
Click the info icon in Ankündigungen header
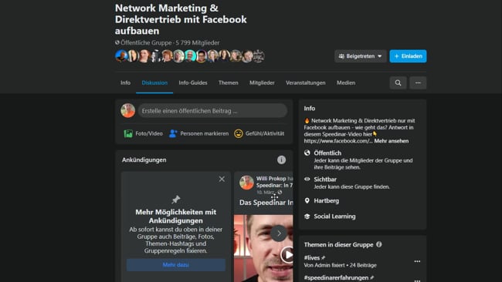click(x=281, y=159)
